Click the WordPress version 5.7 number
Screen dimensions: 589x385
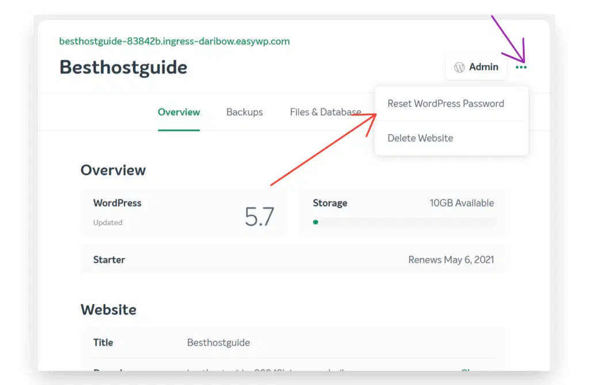tap(259, 217)
